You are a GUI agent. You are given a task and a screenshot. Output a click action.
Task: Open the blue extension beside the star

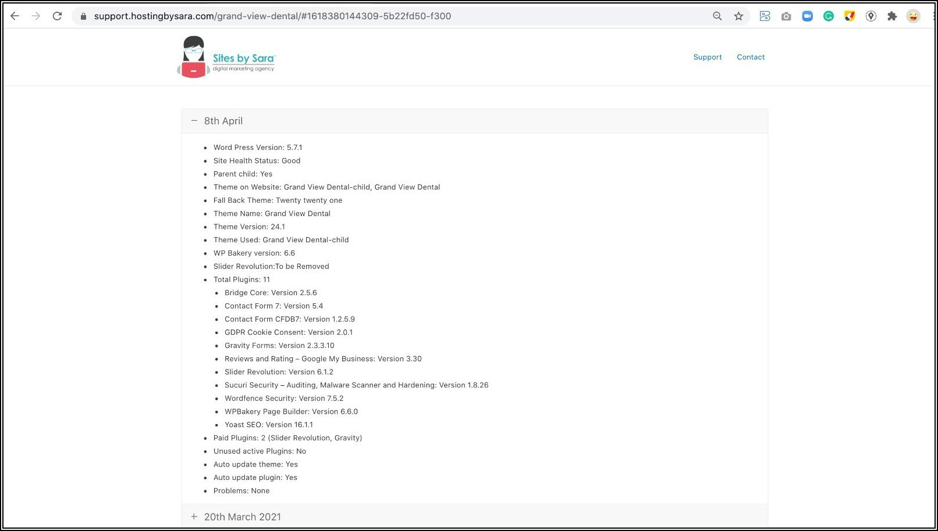click(x=765, y=16)
